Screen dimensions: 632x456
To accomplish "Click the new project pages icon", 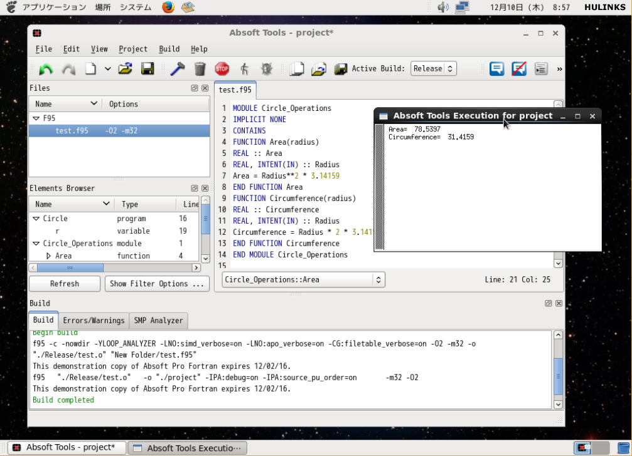I will point(297,69).
